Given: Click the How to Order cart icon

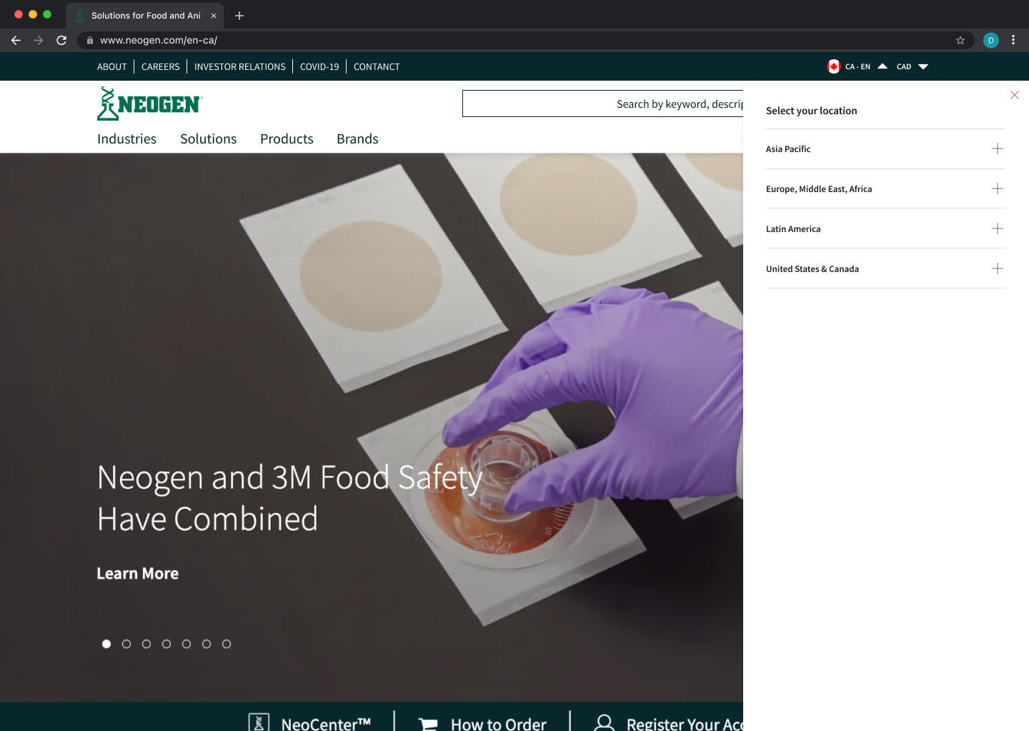Looking at the screenshot, I should click(x=428, y=725).
